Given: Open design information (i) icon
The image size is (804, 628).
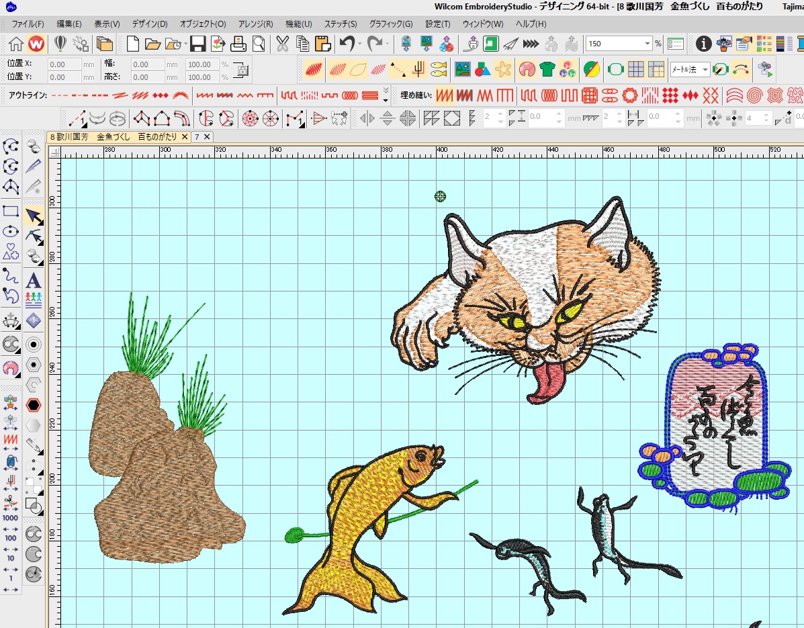Looking at the screenshot, I should pyautogui.click(x=703, y=44).
